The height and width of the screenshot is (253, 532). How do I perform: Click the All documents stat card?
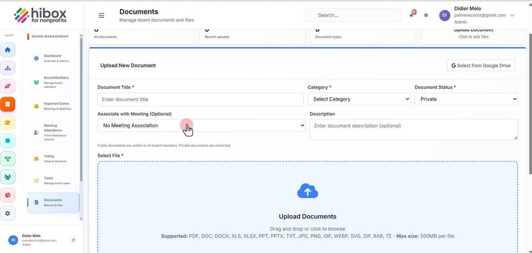click(142, 36)
